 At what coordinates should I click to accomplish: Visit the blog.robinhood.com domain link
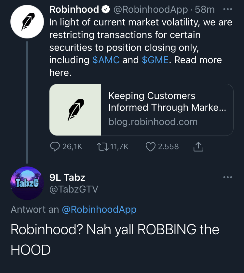[153, 122]
